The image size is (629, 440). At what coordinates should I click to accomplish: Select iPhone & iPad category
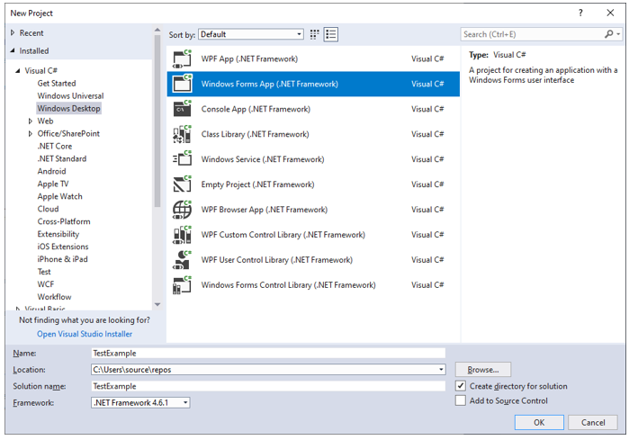click(x=63, y=259)
